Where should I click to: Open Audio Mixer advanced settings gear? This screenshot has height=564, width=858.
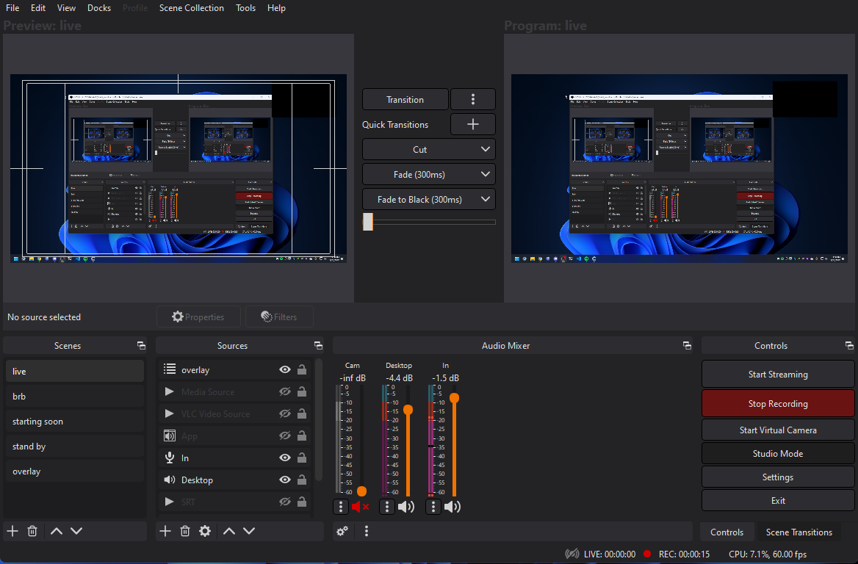click(x=342, y=530)
